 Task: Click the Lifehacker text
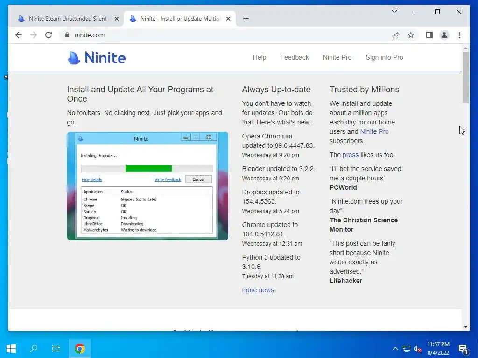[346, 281]
